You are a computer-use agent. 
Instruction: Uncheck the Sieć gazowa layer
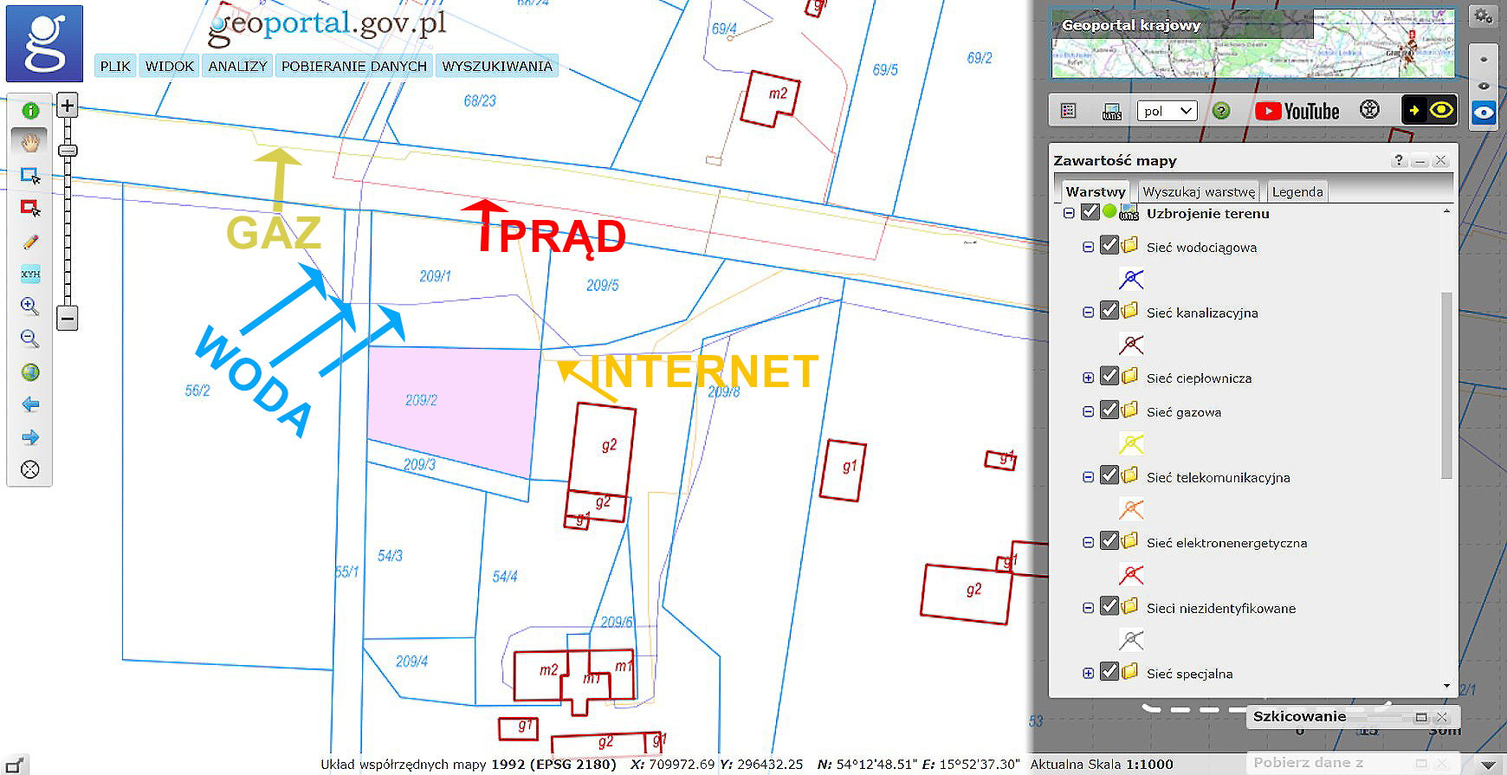coord(1109,410)
